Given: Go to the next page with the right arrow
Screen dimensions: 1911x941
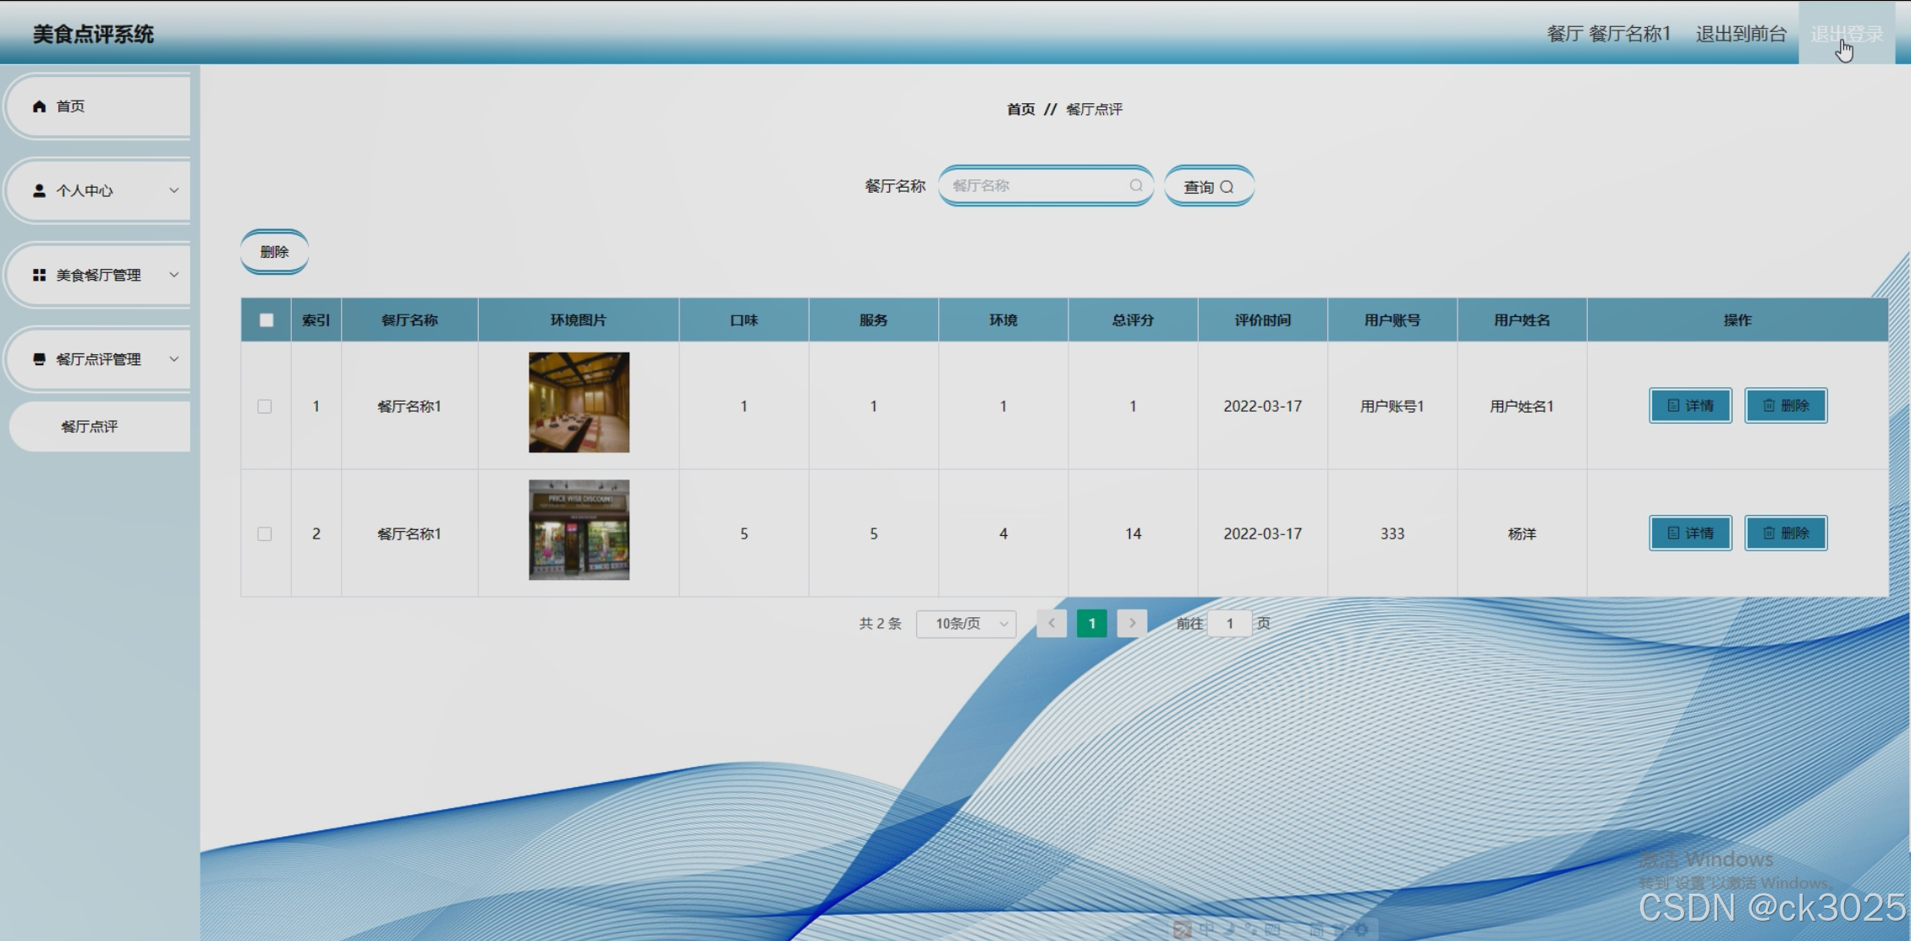Looking at the screenshot, I should tap(1132, 623).
